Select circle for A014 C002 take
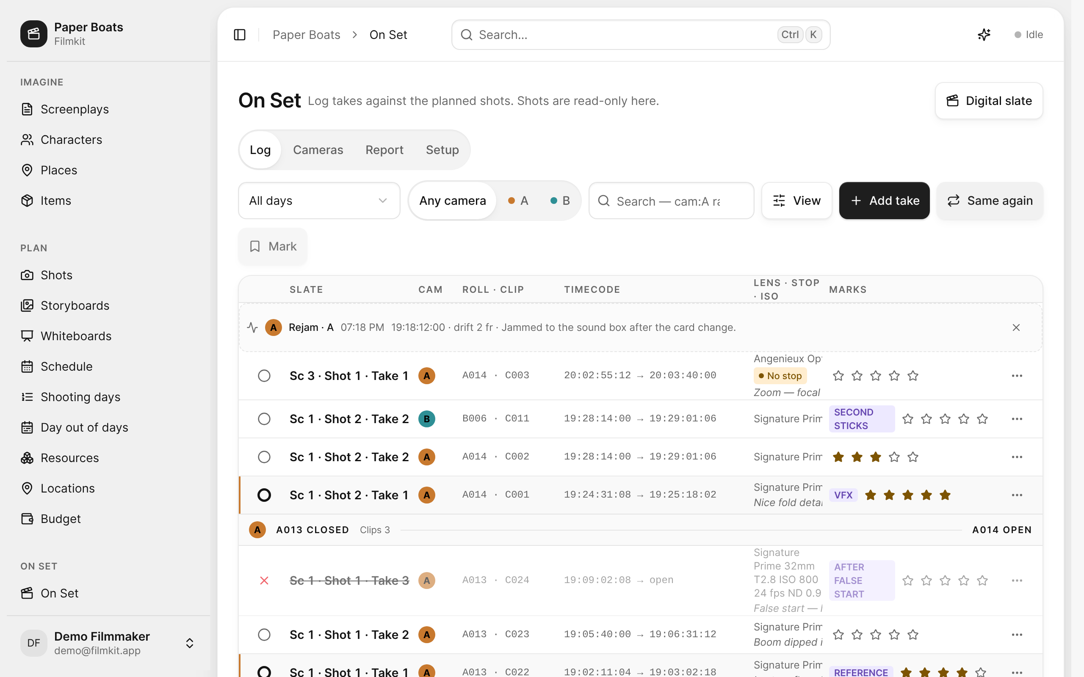 (264, 457)
